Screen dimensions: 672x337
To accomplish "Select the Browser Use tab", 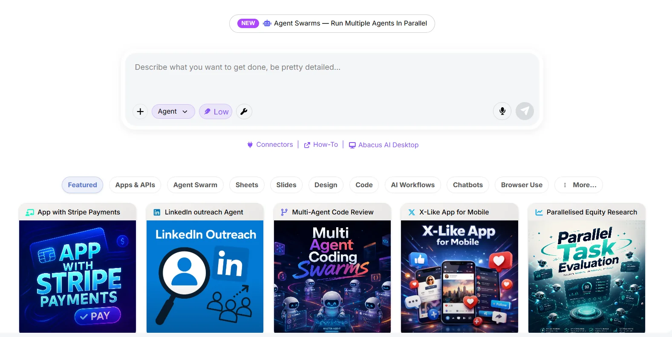I will click(x=522, y=185).
